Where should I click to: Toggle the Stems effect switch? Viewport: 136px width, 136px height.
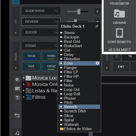(61, 33)
